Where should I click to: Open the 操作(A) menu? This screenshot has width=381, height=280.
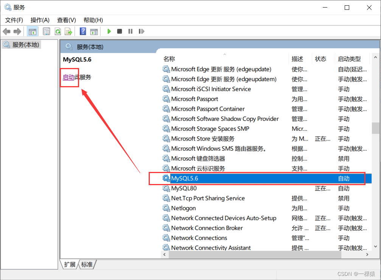click(40, 20)
